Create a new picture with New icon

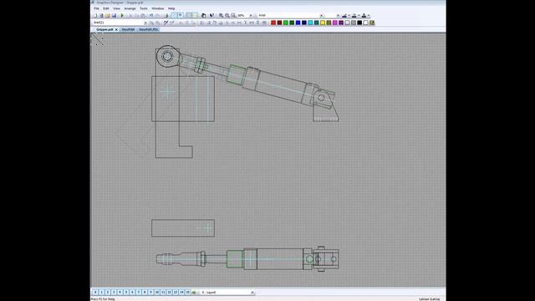(x=95, y=15)
